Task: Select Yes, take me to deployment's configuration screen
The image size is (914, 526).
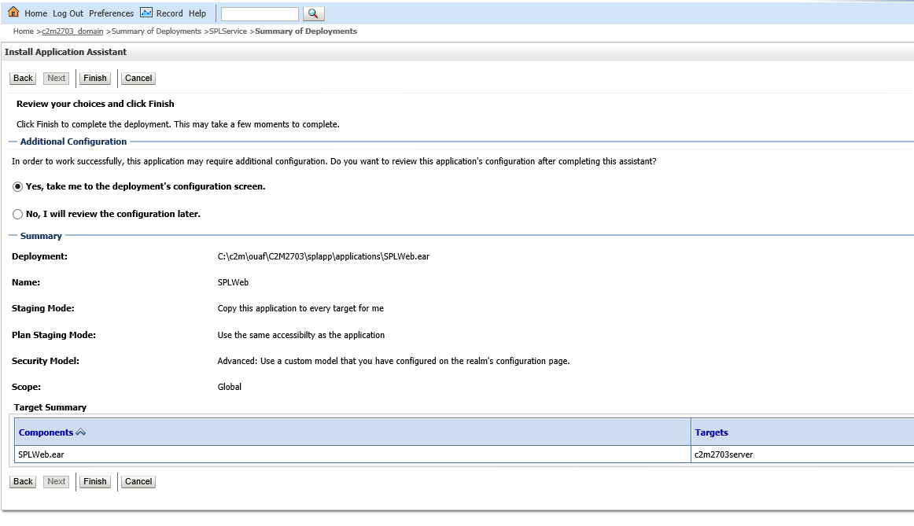Action: (17, 186)
